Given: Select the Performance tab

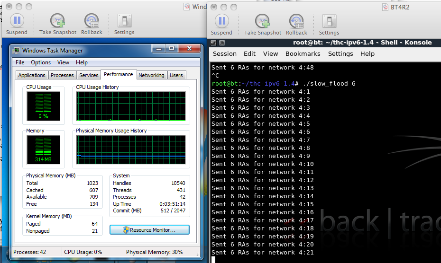Looking at the screenshot, I should tap(119, 74).
